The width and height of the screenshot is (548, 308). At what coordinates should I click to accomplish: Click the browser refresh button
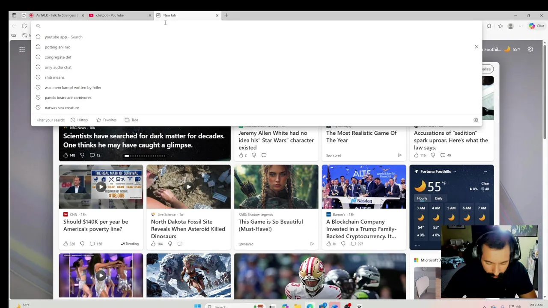[24, 26]
